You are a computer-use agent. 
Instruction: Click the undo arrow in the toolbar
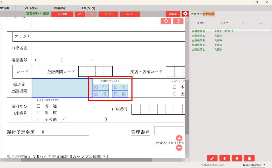click(80, 14)
